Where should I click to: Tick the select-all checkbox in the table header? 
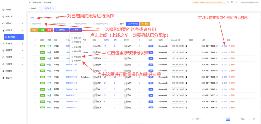click(x=35, y=40)
